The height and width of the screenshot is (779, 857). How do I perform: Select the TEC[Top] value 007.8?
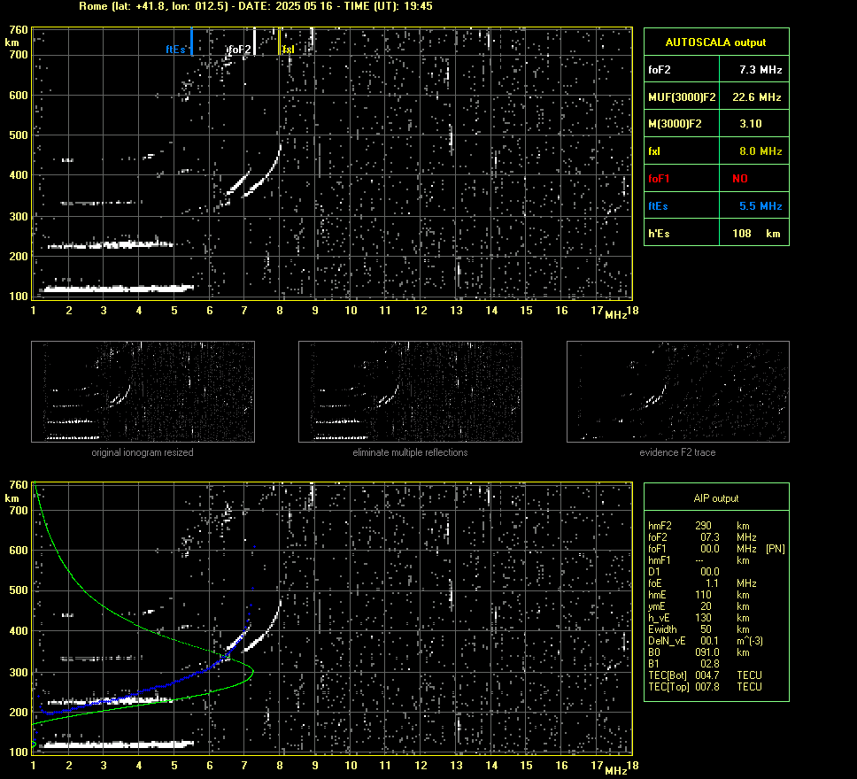coord(707,687)
